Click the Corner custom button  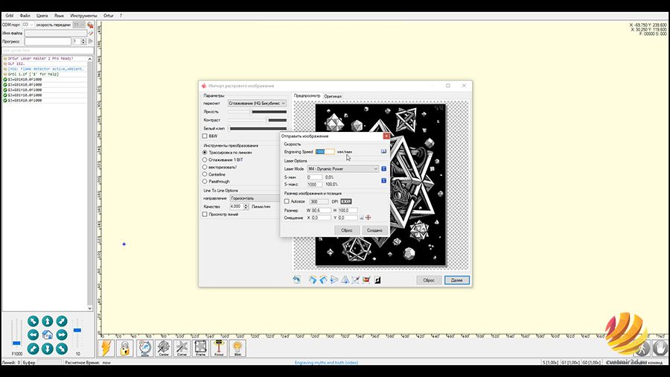(x=182, y=349)
